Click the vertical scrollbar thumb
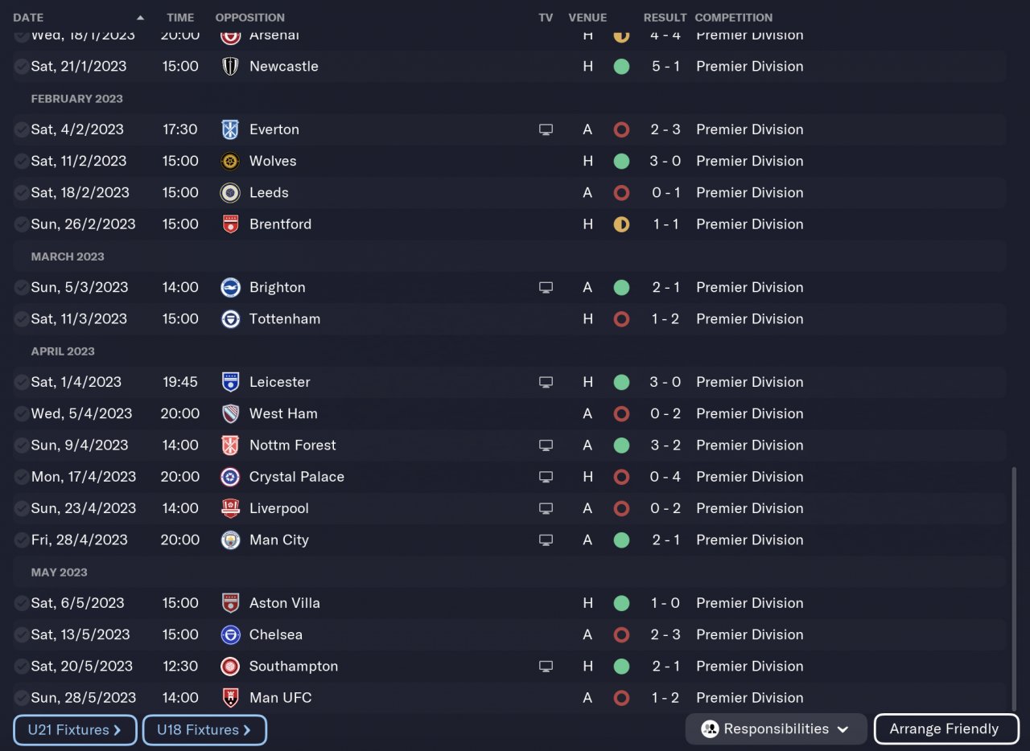This screenshot has height=751, width=1030. tap(1012, 587)
